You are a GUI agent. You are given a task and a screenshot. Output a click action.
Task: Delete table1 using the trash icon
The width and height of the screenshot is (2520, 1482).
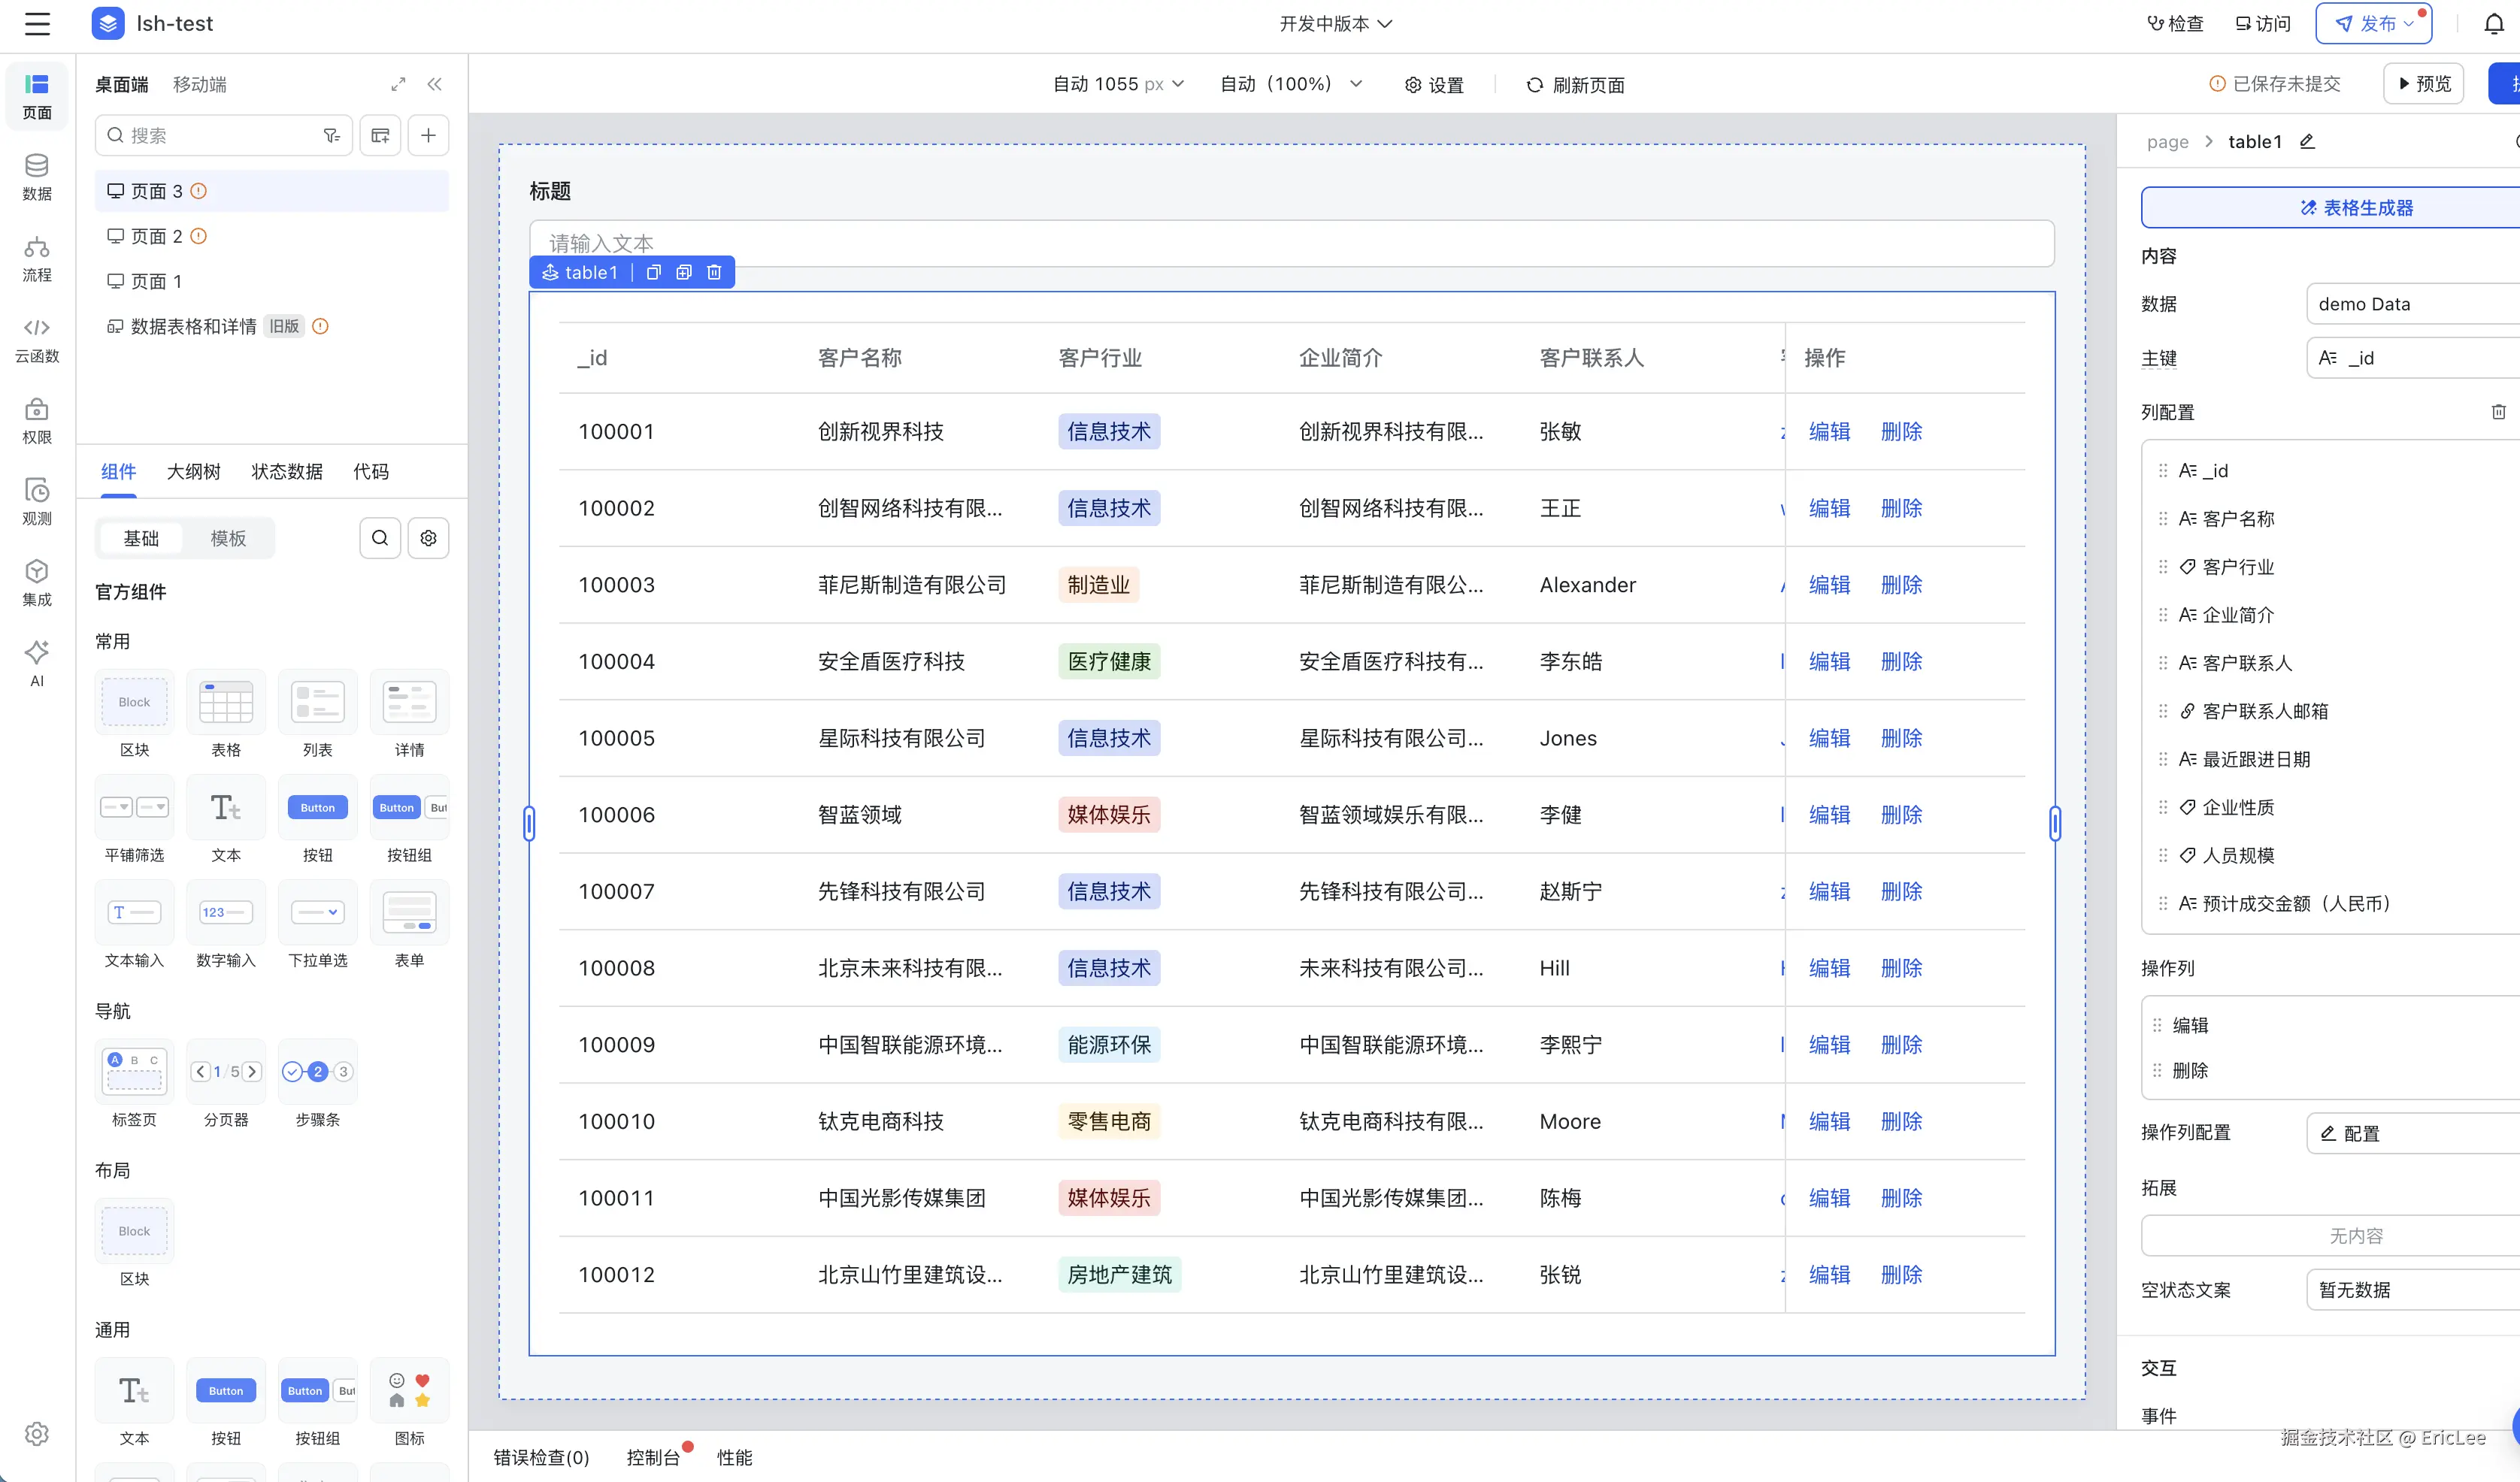[714, 273]
